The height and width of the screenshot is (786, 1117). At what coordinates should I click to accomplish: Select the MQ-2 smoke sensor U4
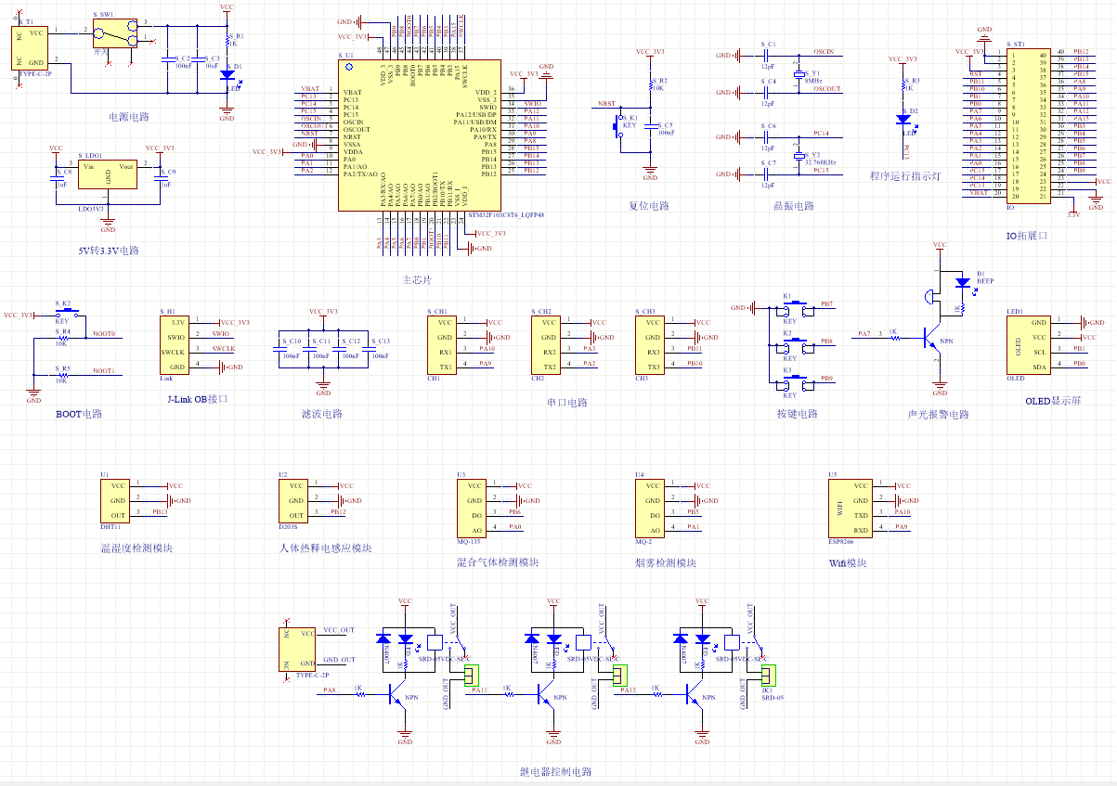650,509
